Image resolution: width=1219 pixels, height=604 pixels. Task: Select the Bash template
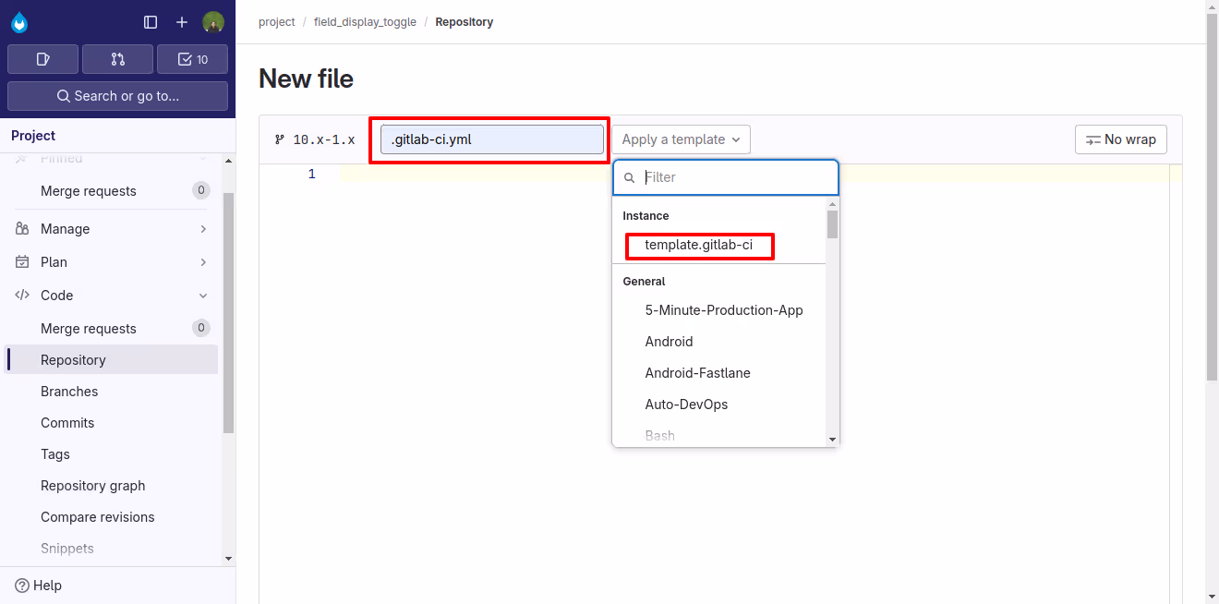(x=659, y=435)
